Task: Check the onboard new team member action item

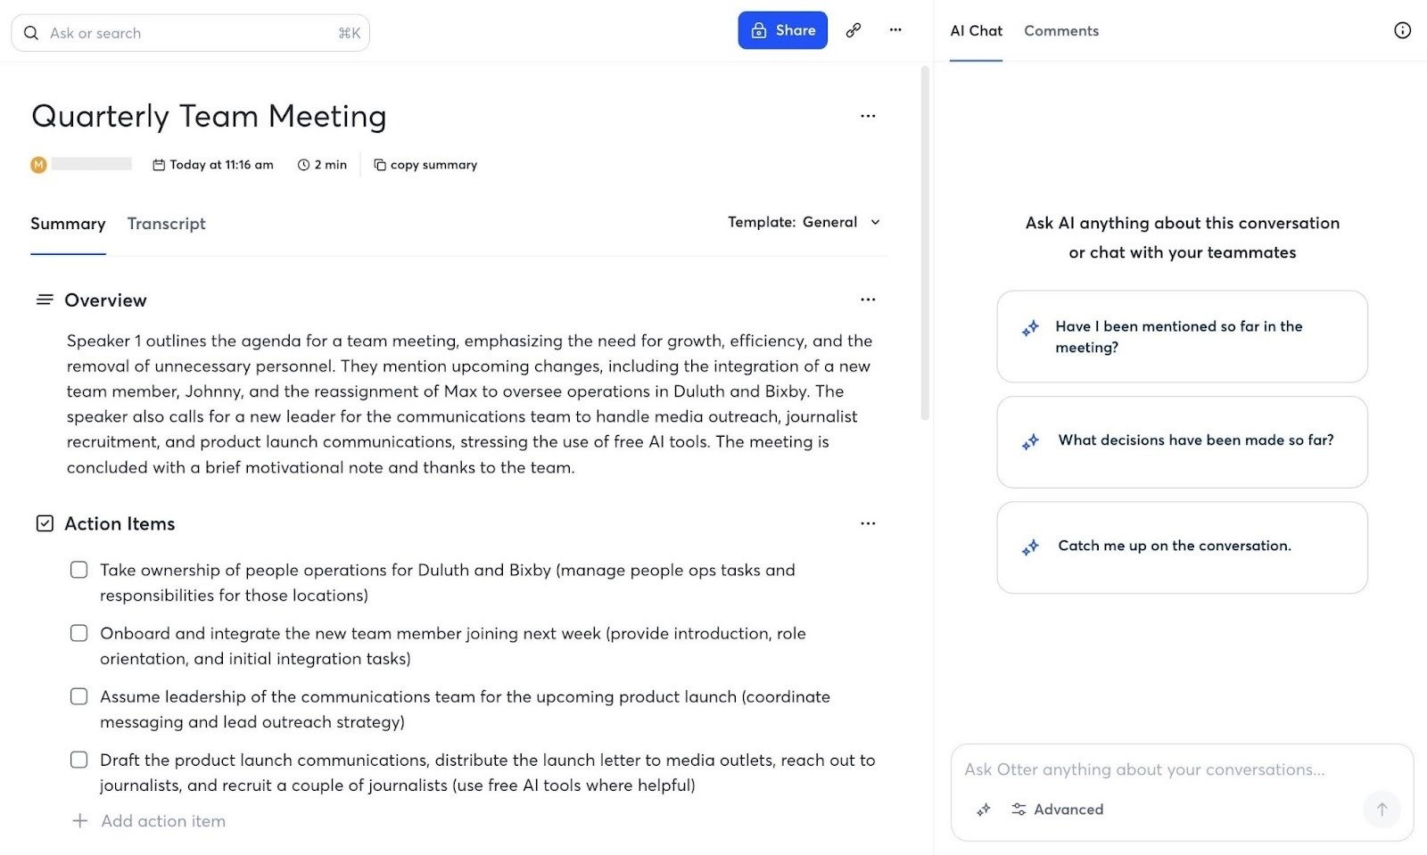Action: click(79, 633)
